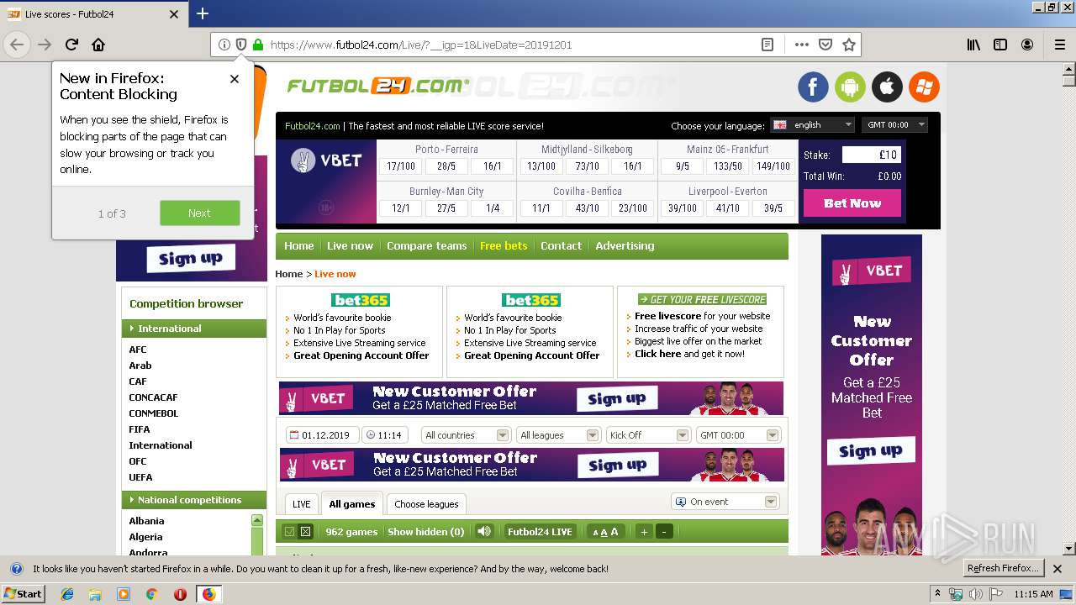The width and height of the screenshot is (1076, 605).
Task: Open the All countries dropdown
Action: 466,435
